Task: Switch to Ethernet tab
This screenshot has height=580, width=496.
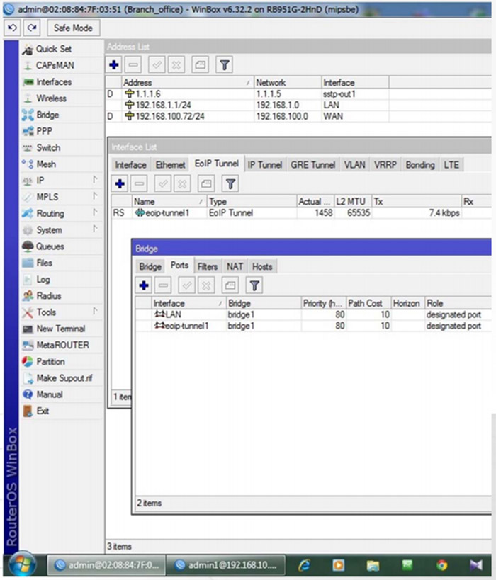Action: [170, 165]
